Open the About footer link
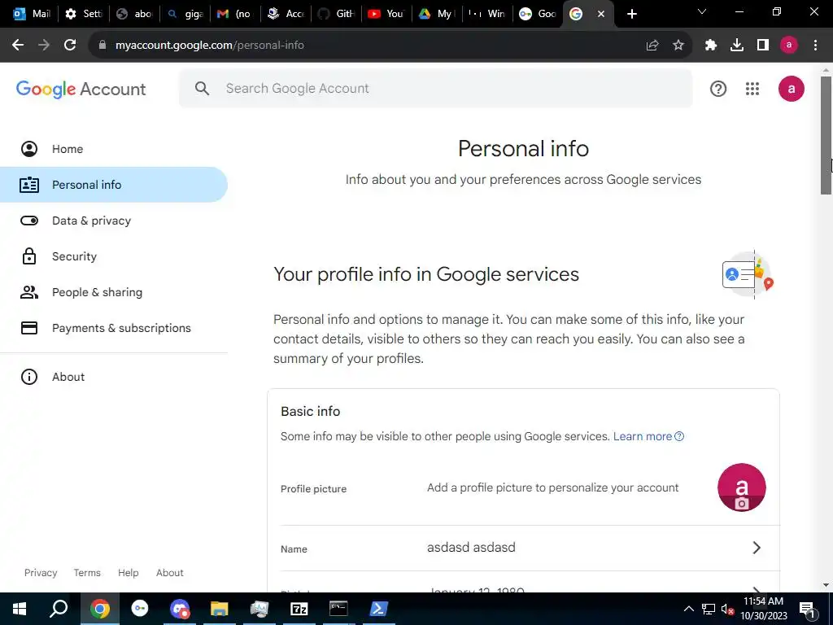833x625 pixels. (x=169, y=573)
